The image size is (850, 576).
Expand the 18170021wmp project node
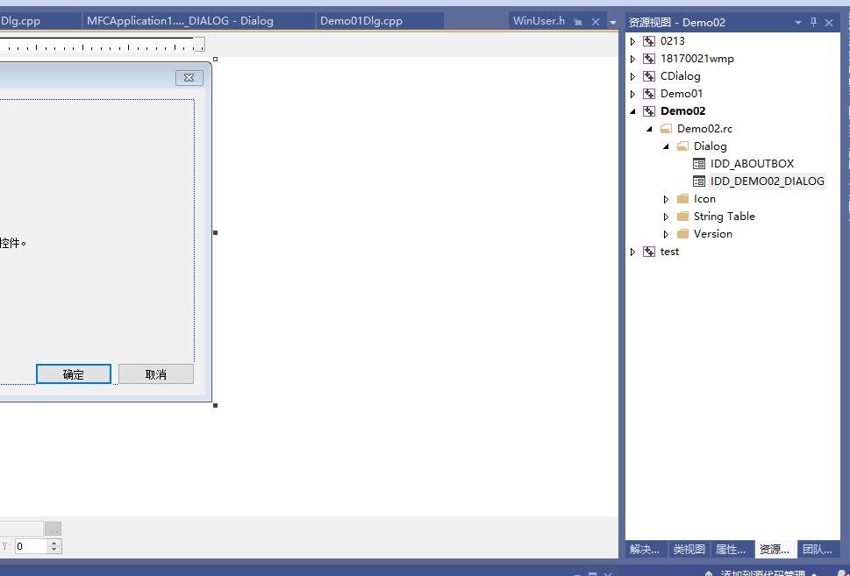point(632,59)
